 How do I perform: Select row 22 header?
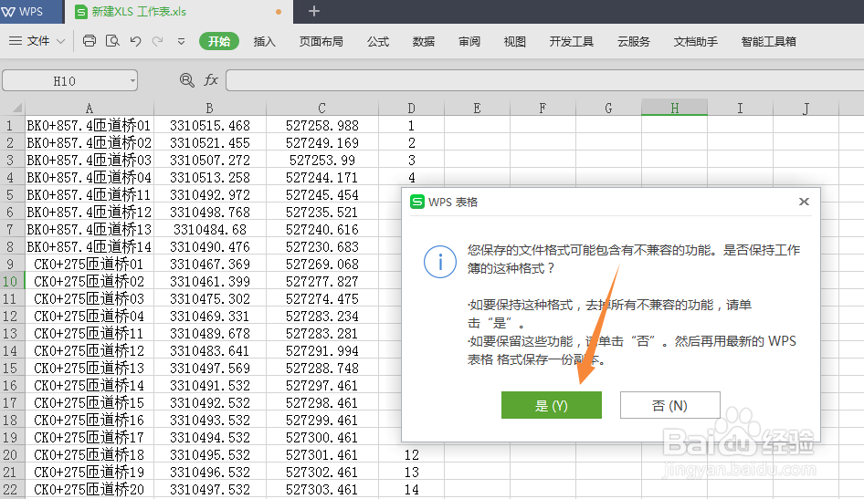pos(12,489)
